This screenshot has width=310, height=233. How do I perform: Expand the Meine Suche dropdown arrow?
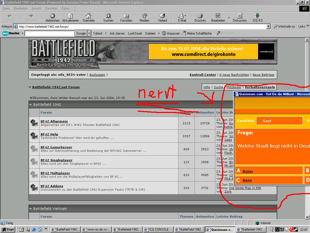tap(22, 33)
